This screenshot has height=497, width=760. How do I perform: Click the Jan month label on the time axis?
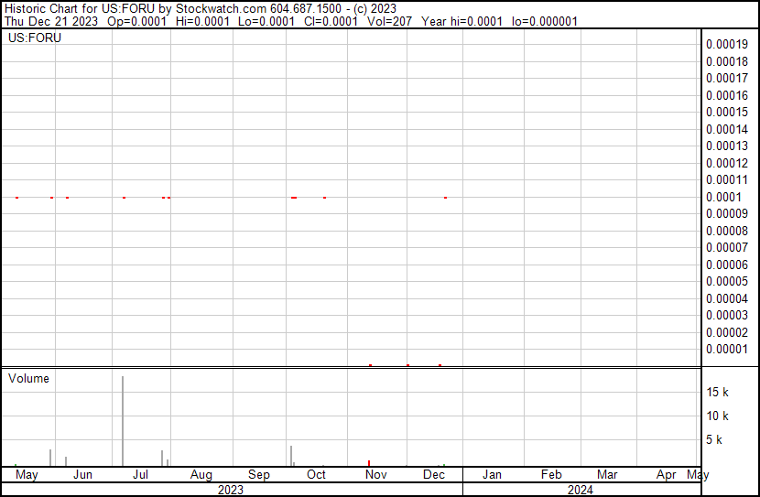click(492, 475)
